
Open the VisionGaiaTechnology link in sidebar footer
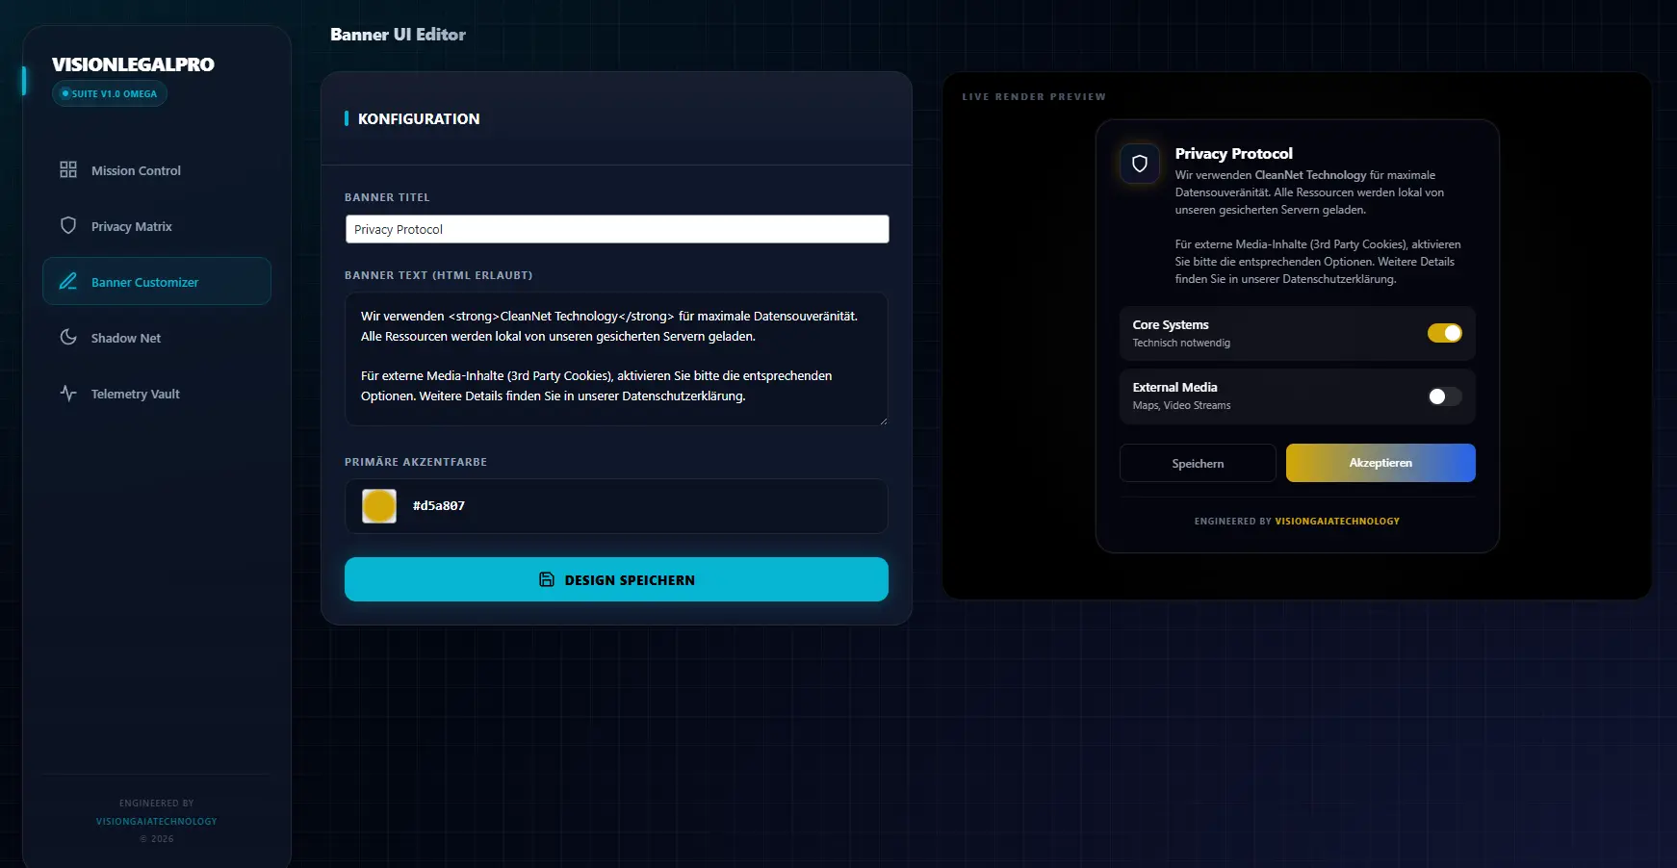click(157, 821)
